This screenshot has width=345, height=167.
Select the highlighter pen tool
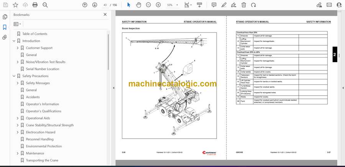pos(224,5)
